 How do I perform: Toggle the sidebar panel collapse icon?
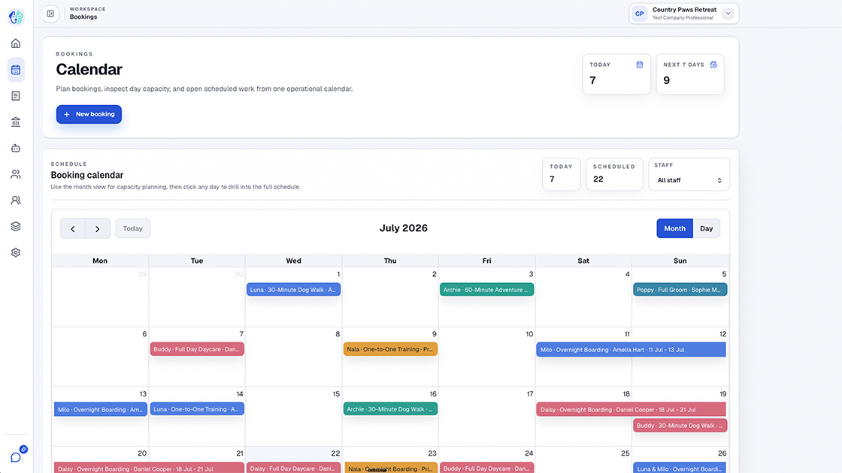tap(50, 14)
